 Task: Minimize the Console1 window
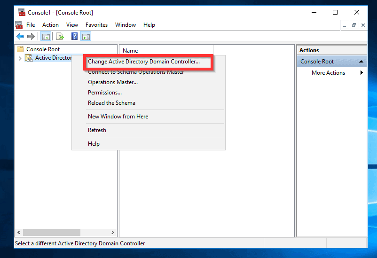click(314, 12)
